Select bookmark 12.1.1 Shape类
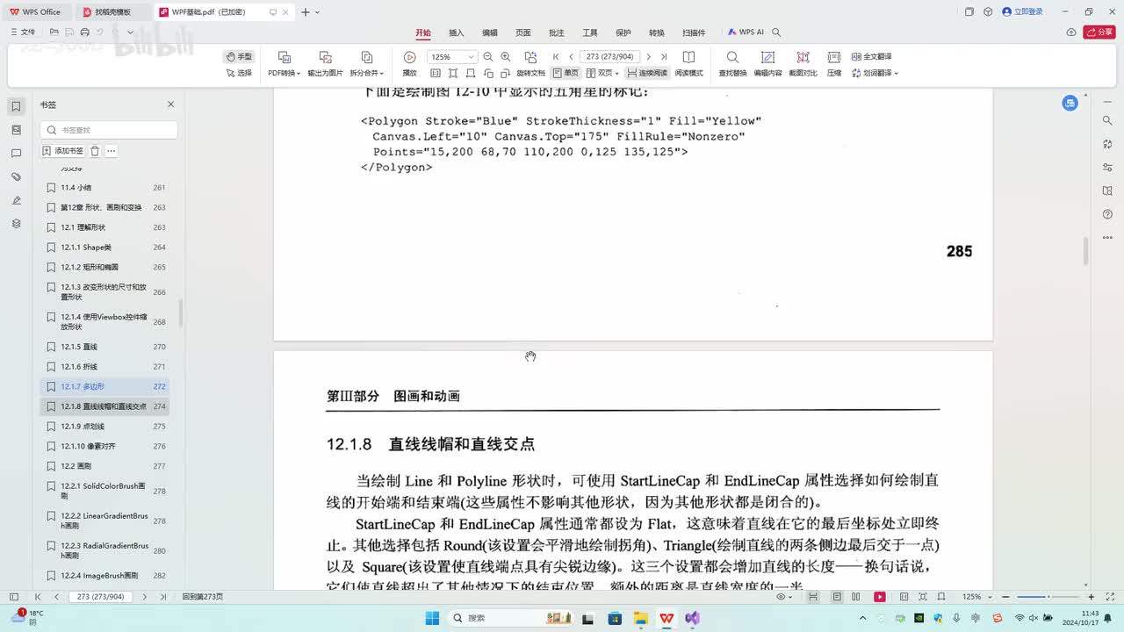This screenshot has width=1124, height=632. pos(104,247)
